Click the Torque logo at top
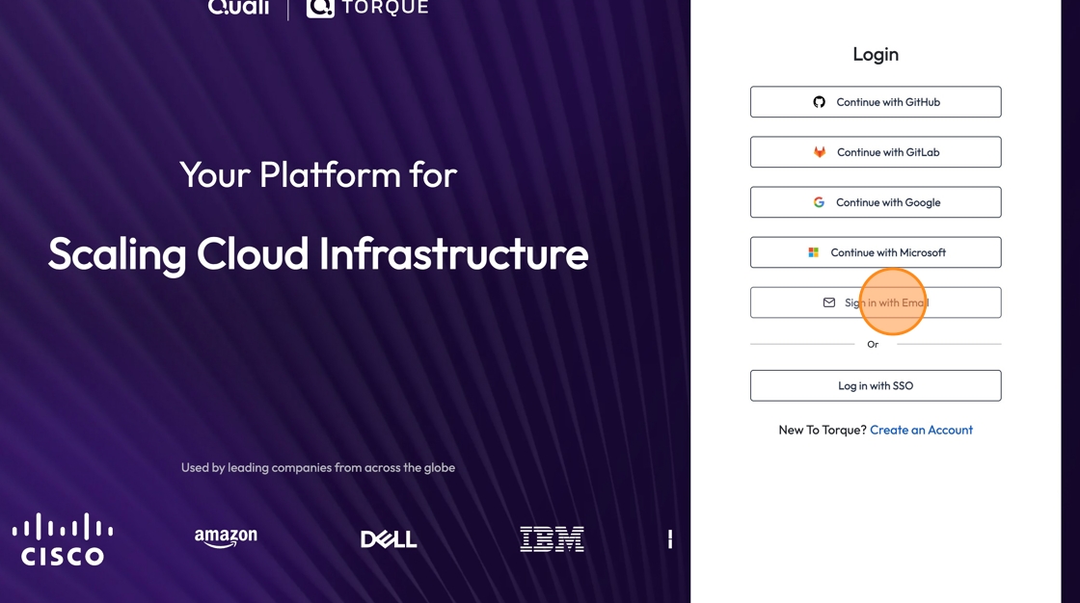The image size is (1080, 603). pos(367,8)
